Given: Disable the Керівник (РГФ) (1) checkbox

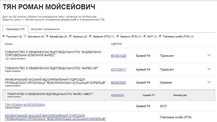Looking at the screenshot, I should point(118,36).
